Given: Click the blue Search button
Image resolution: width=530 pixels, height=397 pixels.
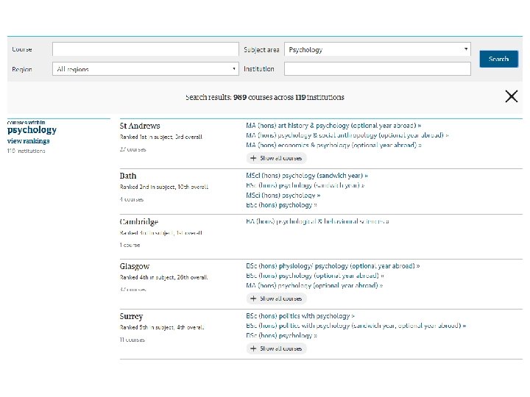Looking at the screenshot, I should (x=498, y=59).
